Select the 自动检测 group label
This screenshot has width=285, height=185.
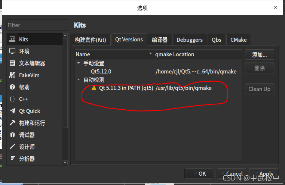[x=94, y=80]
